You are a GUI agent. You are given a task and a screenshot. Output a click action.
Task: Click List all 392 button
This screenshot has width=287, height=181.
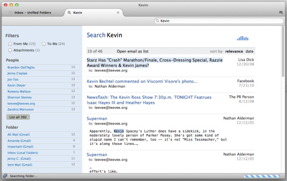coord(18,117)
